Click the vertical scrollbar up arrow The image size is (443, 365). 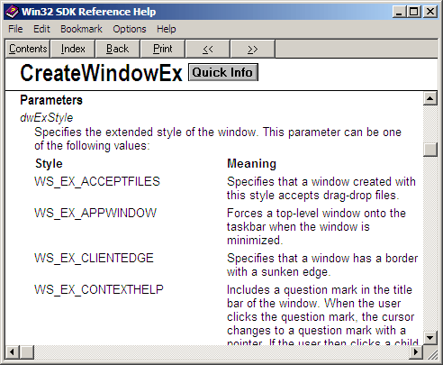point(429,98)
